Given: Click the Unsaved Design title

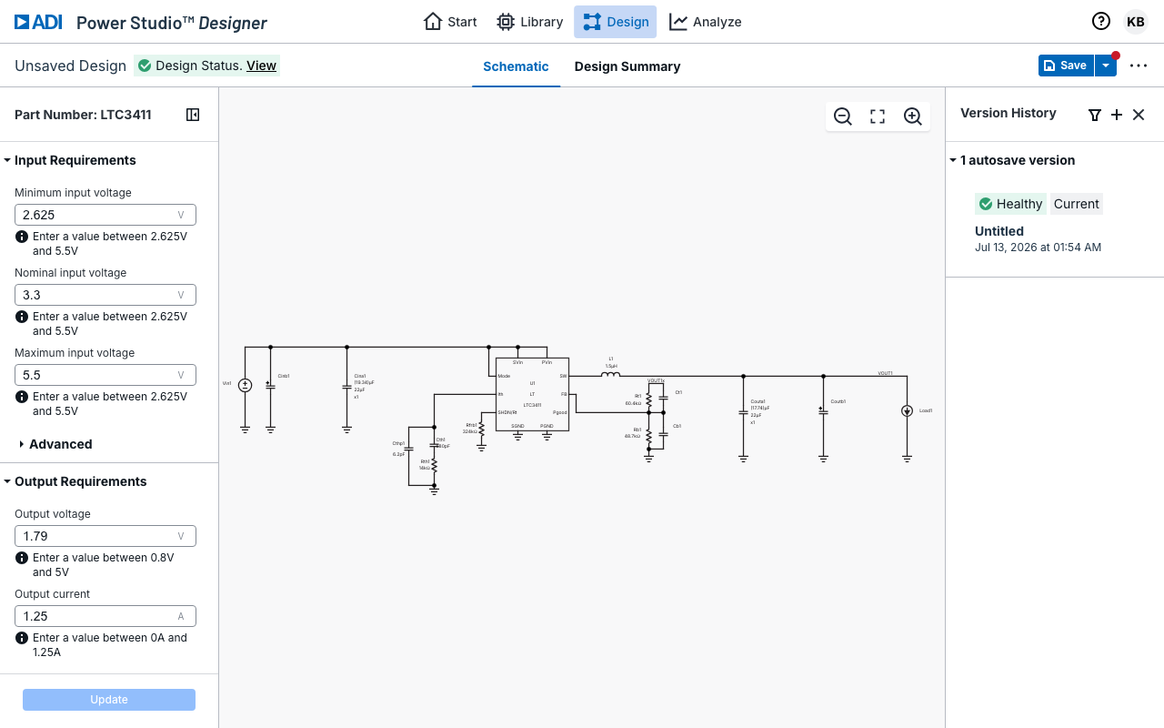Looking at the screenshot, I should (x=70, y=66).
